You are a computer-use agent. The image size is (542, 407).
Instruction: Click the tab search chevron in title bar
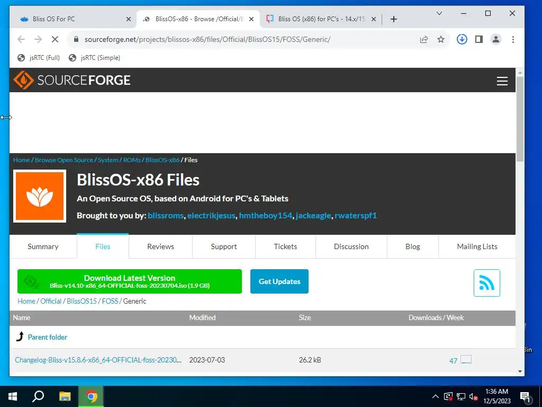[x=439, y=13]
